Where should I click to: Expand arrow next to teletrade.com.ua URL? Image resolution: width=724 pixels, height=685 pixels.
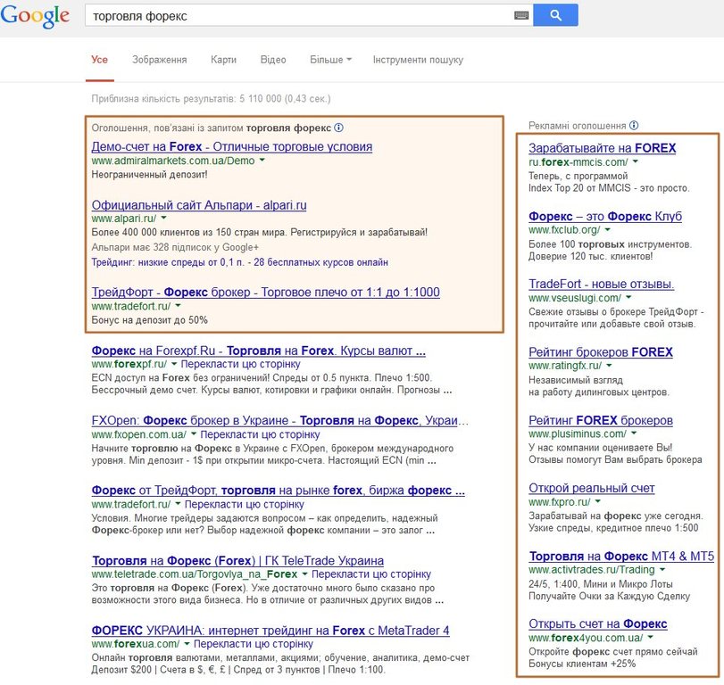[x=304, y=574]
